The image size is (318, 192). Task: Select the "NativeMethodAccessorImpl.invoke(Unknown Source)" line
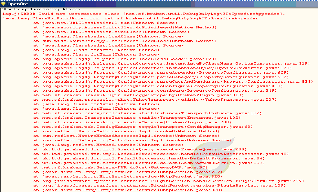(x=126, y=136)
